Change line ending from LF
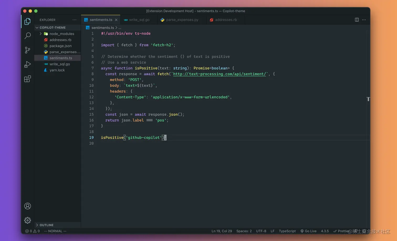Image resolution: width=397 pixels, height=241 pixels. 272,231
